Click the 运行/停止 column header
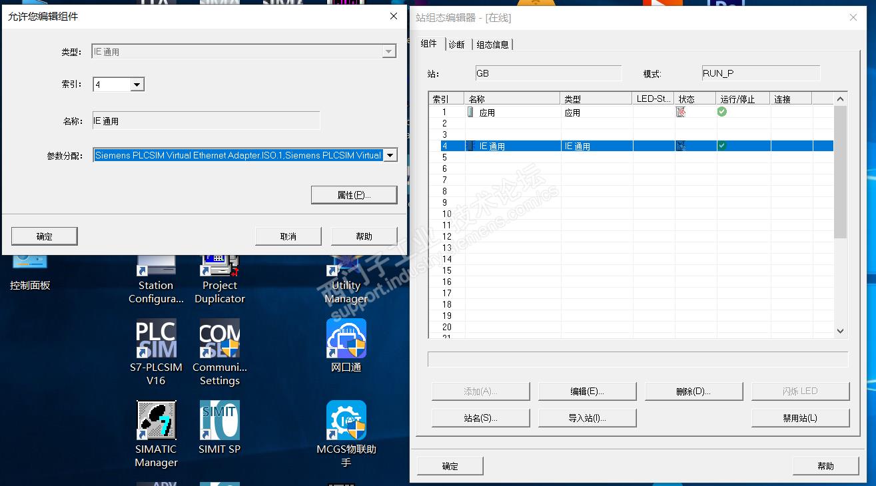 (743, 99)
